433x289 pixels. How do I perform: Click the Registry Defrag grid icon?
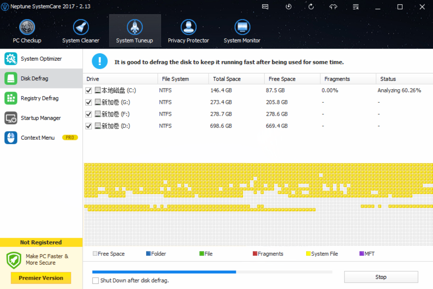coord(11,98)
